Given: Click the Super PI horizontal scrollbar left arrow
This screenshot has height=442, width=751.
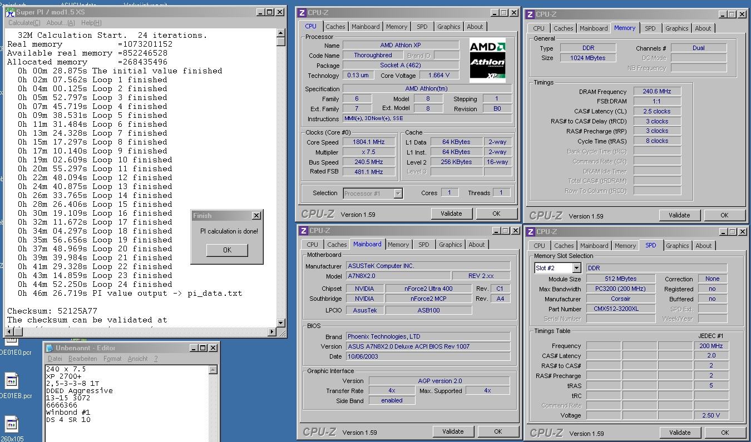Looking at the screenshot, I should tap(8, 332).
